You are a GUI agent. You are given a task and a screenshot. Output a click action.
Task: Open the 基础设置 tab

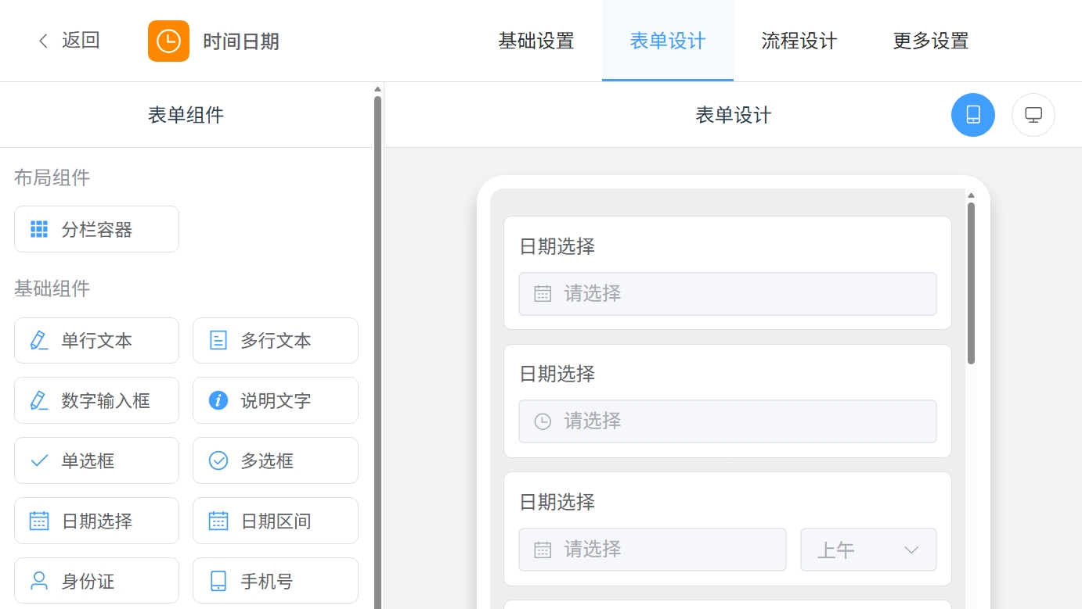click(536, 41)
